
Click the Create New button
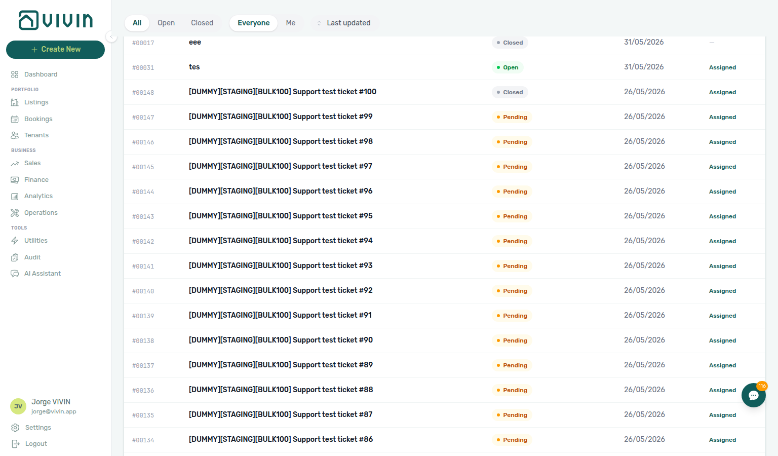click(56, 50)
